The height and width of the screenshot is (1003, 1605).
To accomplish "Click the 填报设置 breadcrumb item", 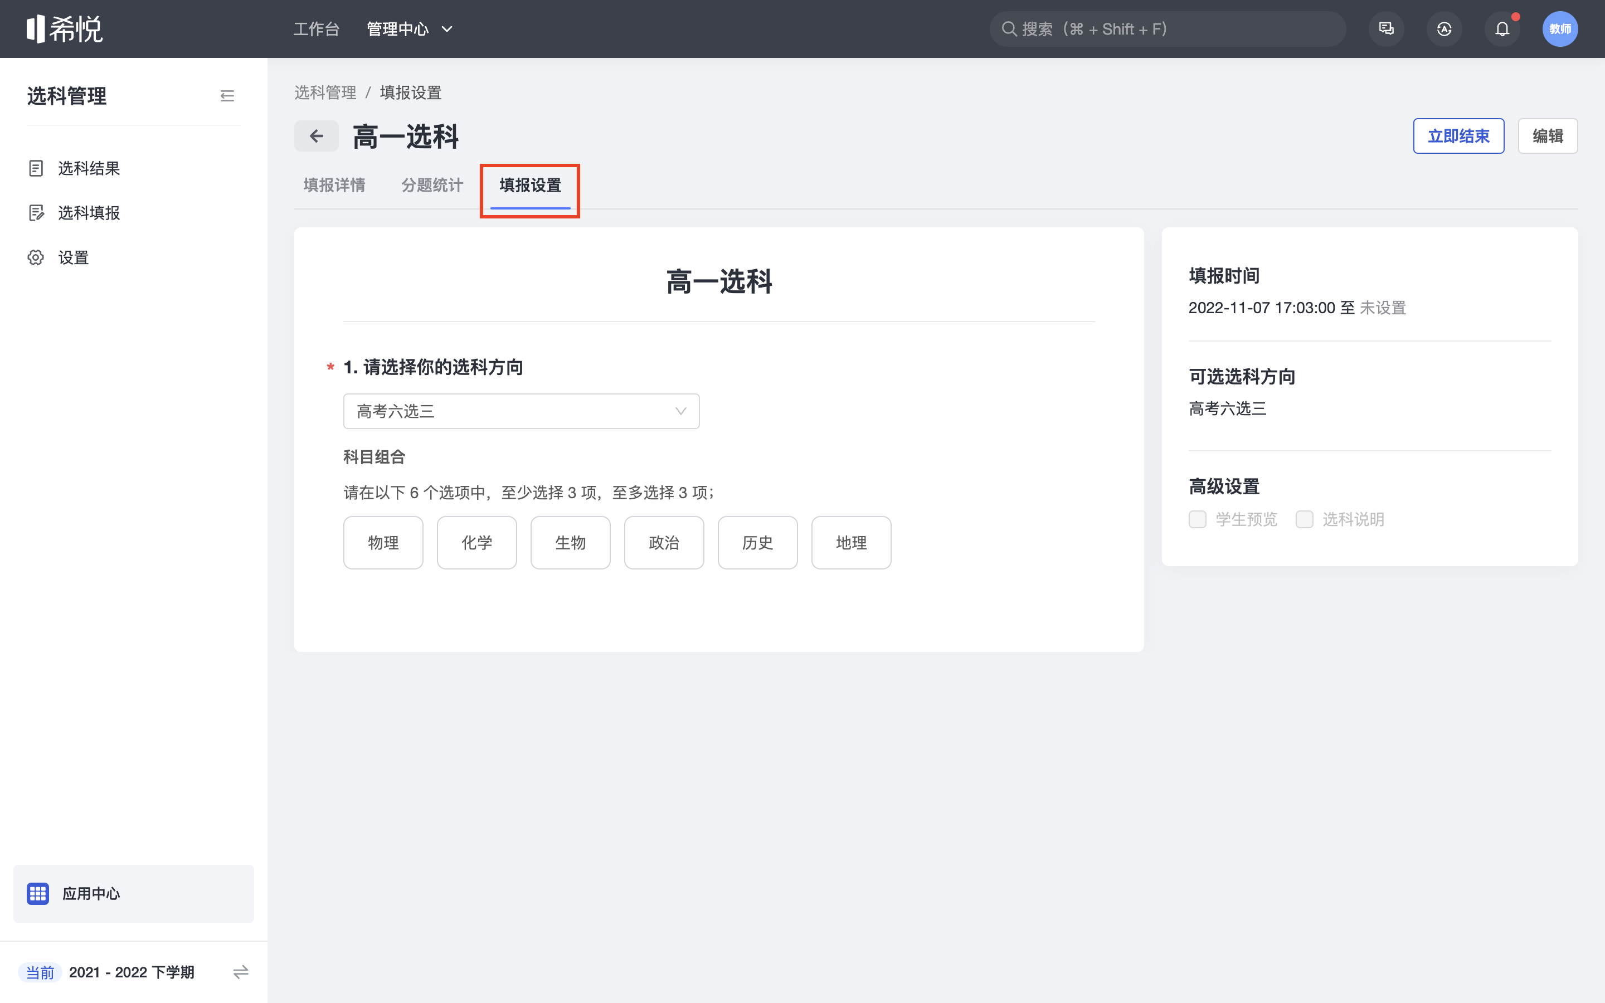I will pyautogui.click(x=411, y=93).
